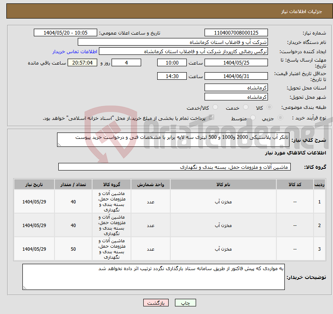This screenshot has height=314, width=333.
Task: Click the request creator name field
Action: coord(183,51)
